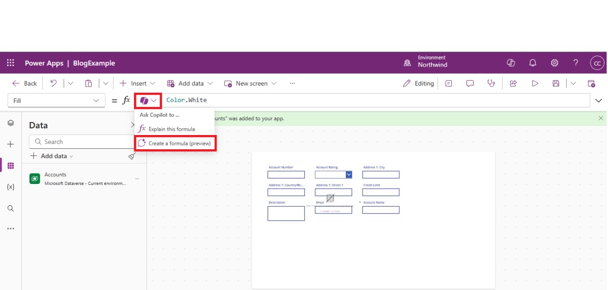Open the settings gear icon
This screenshot has width=608, height=290.
pyautogui.click(x=554, y=63)
